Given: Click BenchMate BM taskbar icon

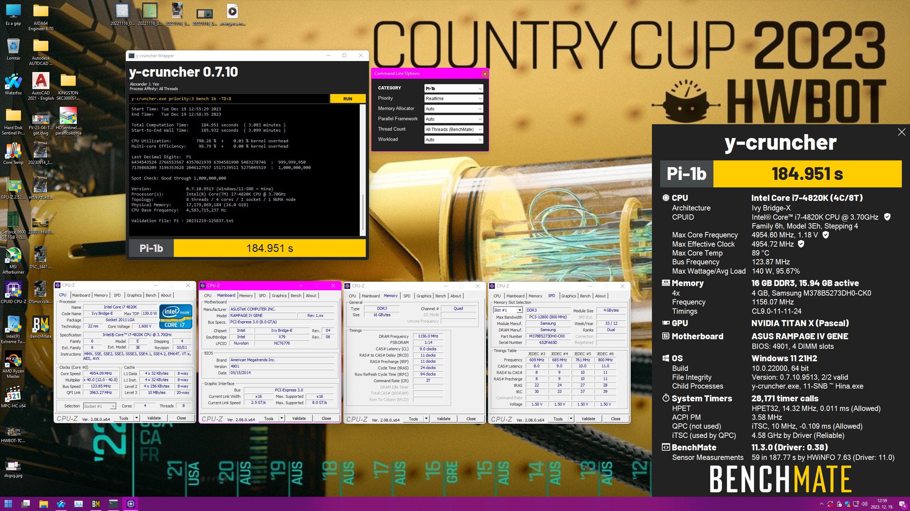Looking at the screenshot, I should pyautogui.click(x=96, y=504).
